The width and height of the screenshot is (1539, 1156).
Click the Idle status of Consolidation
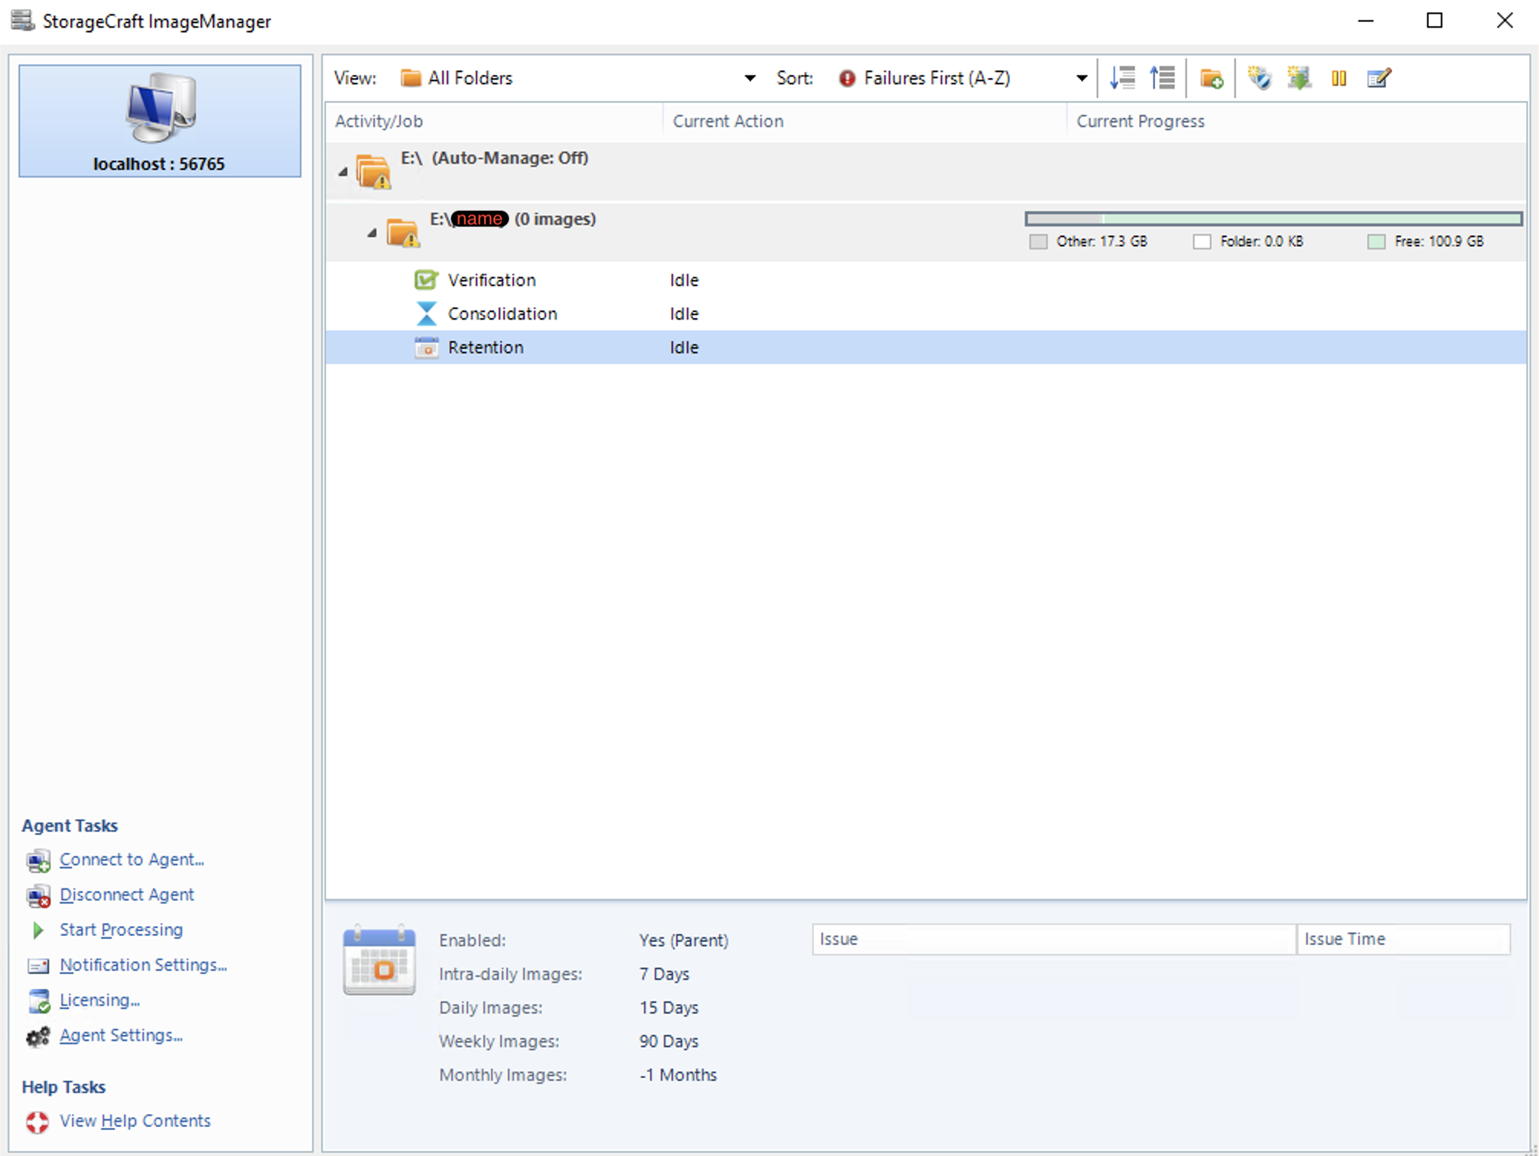[685, 313]
